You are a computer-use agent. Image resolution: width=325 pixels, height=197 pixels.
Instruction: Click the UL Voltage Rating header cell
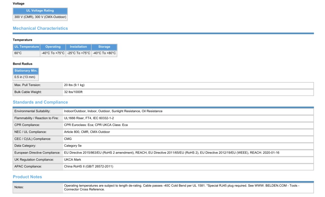pyautogui.click(x=40, y=11)
